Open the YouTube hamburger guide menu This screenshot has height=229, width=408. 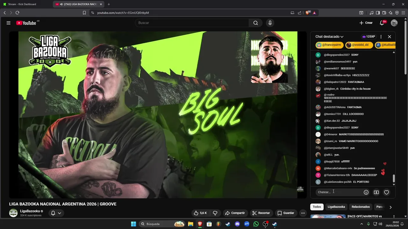pos(9,23)
